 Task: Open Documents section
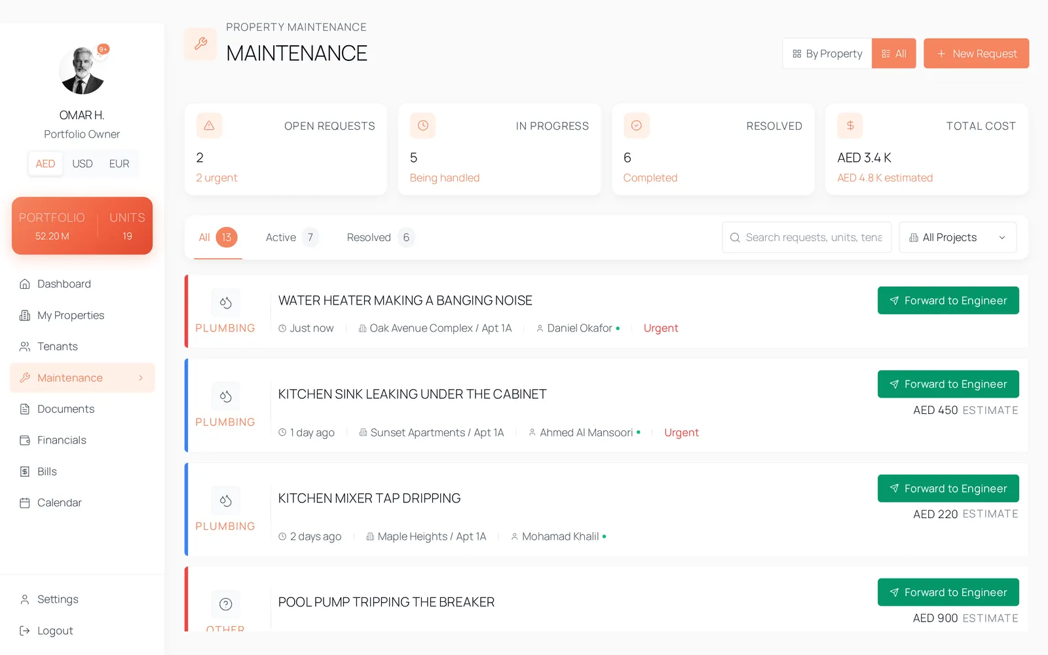(x=83, y=409)
